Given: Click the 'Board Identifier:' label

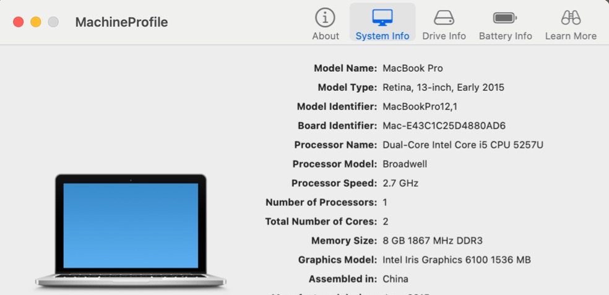Looking at the screenshot, I should click(337, 126).
